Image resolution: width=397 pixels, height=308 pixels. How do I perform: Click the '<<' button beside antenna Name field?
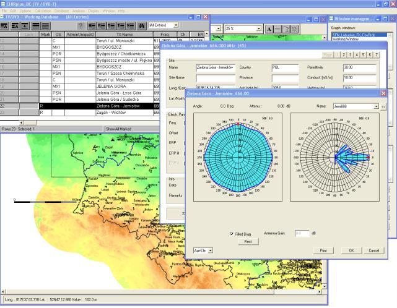coord(383,107)
